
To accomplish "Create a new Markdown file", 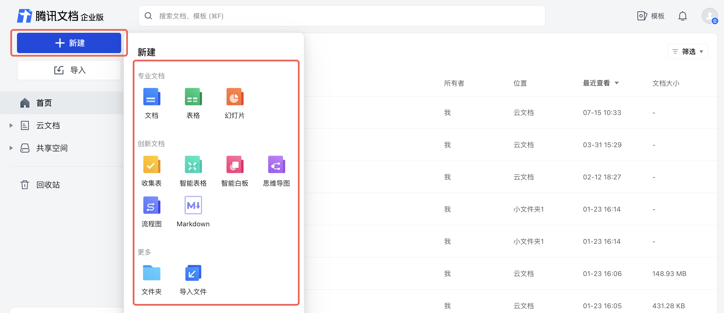I will coord(193,205).
